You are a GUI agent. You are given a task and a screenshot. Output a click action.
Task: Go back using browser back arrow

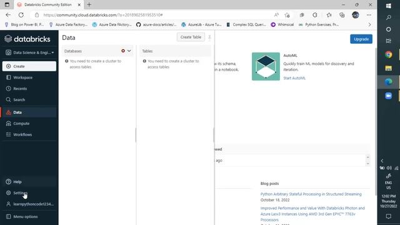click(8, 15)
